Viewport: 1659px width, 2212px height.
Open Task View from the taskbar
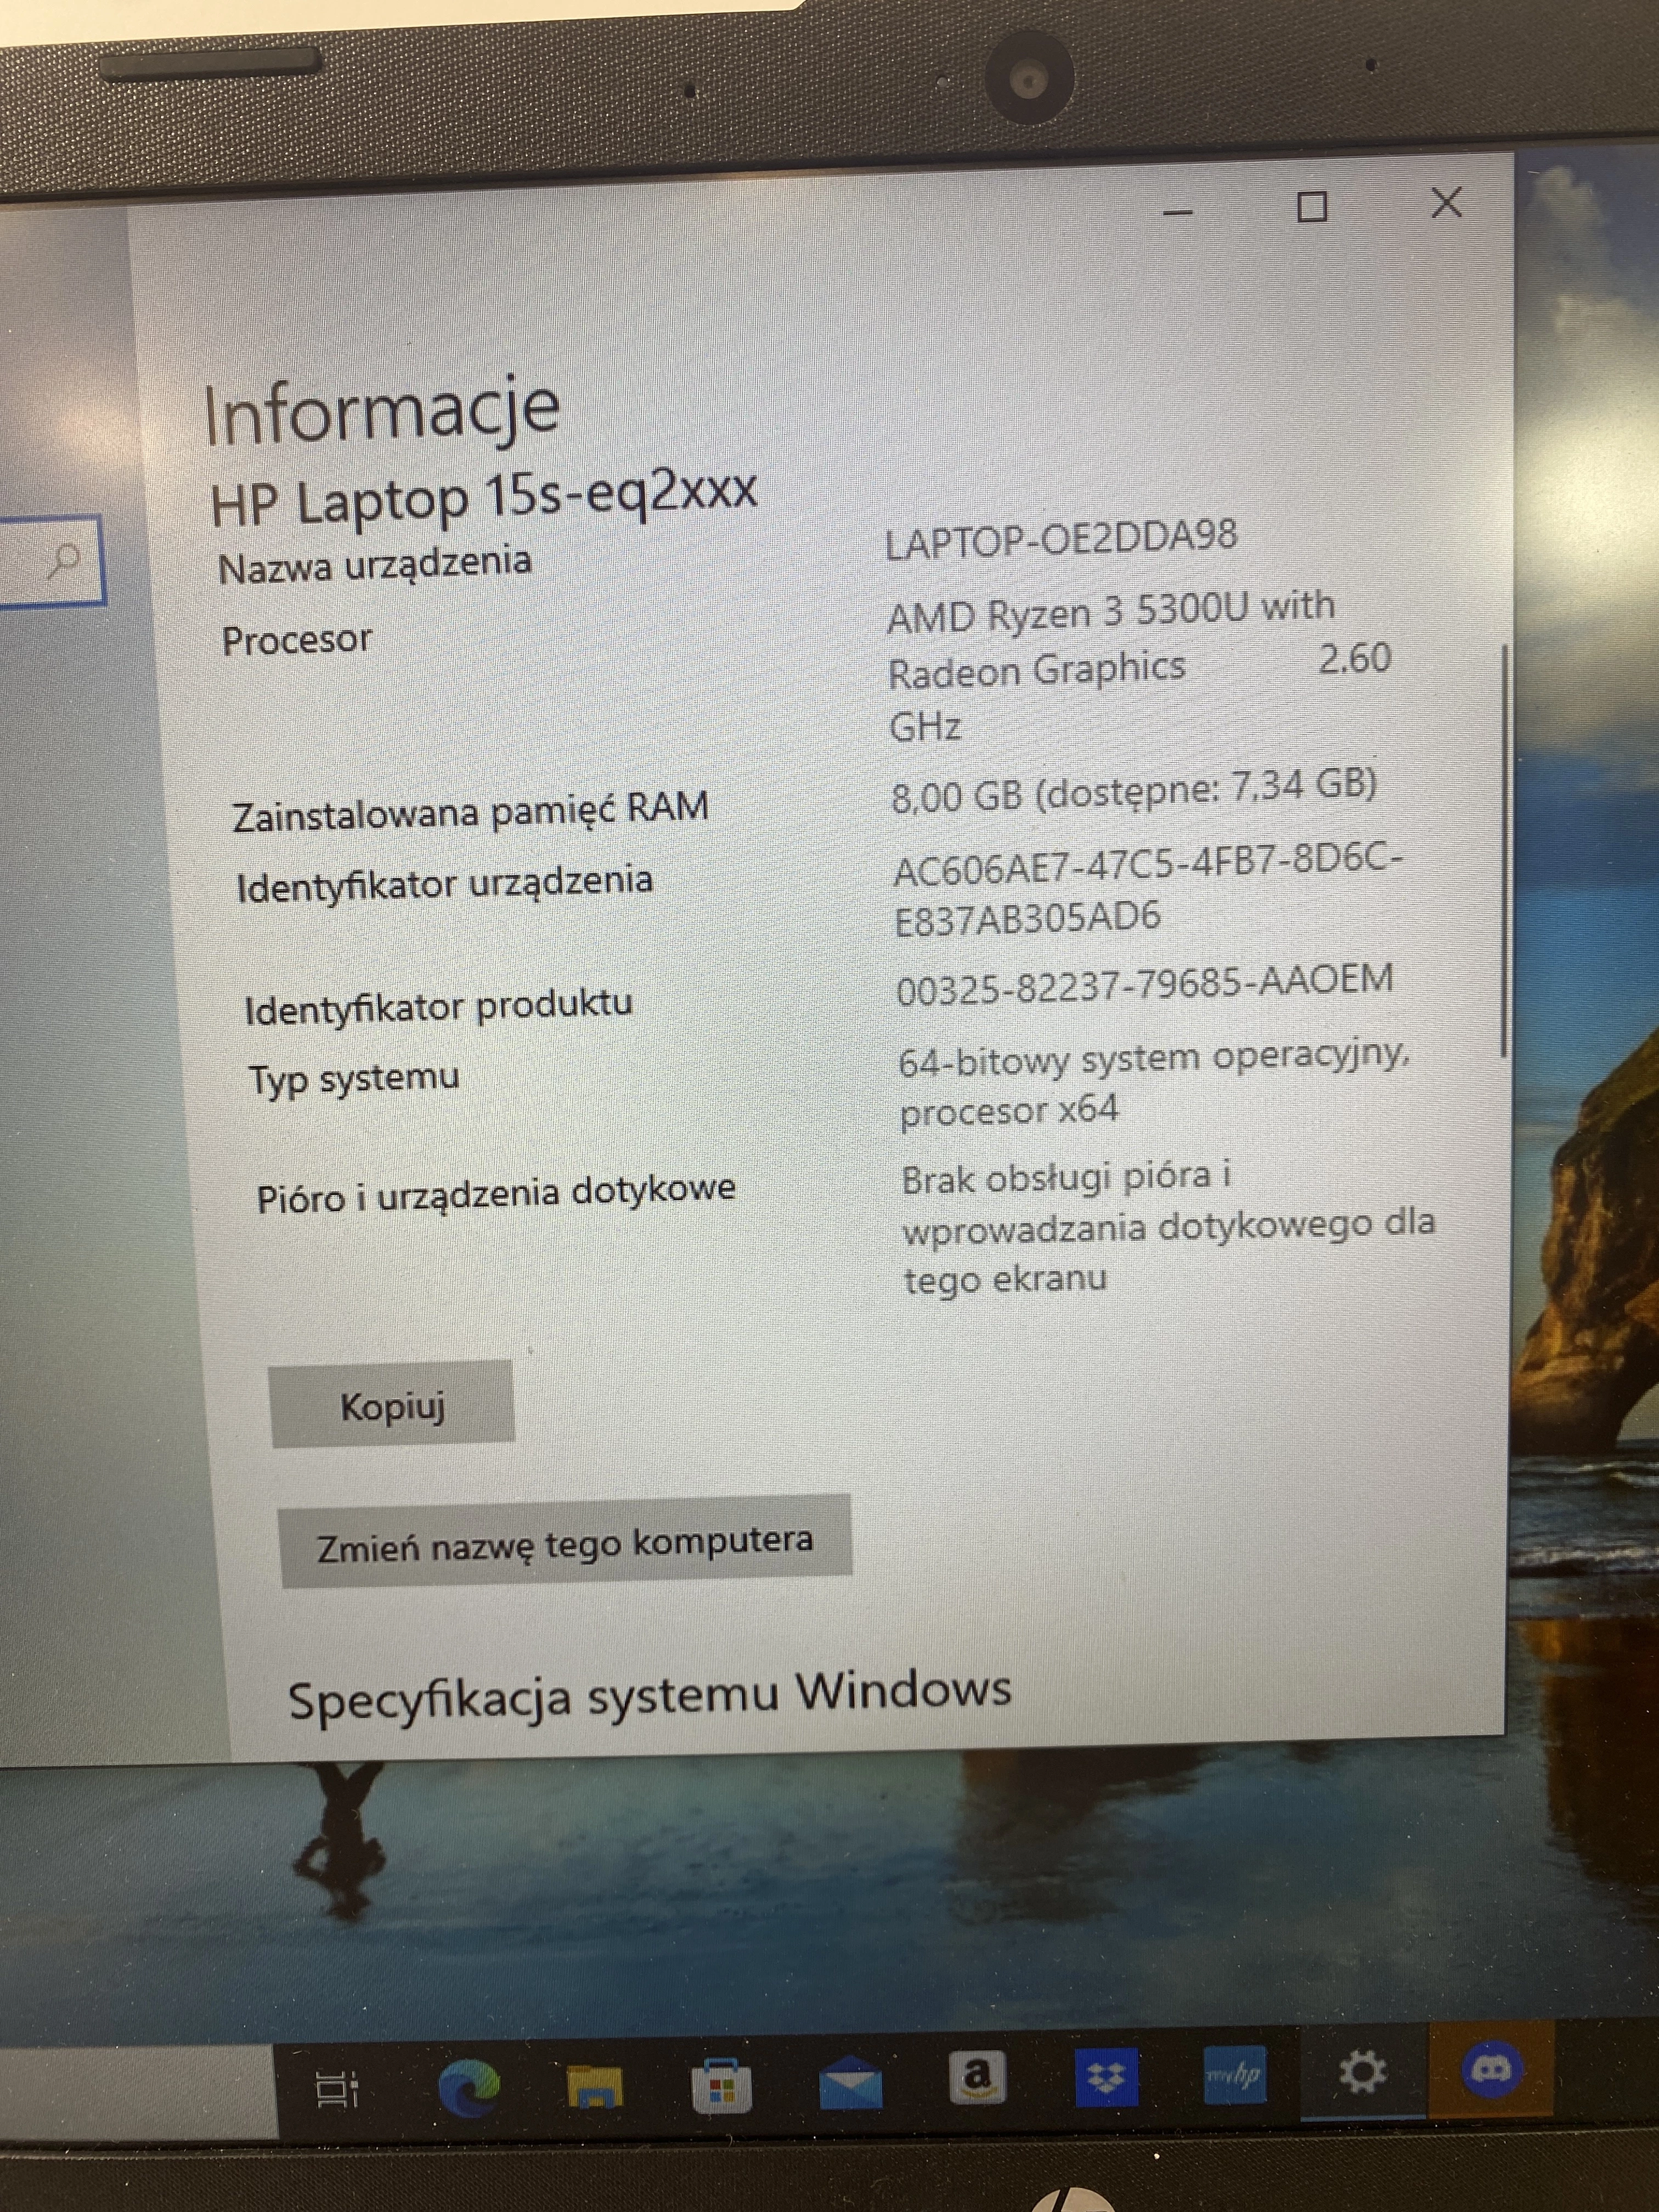(337, 2089)
